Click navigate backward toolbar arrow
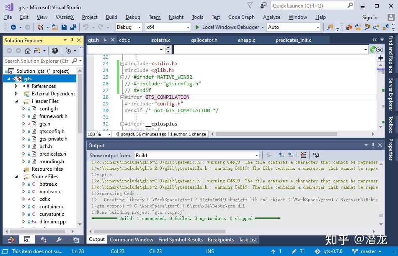The height and width of the screenshot is (256, 398). coord(13,27)
